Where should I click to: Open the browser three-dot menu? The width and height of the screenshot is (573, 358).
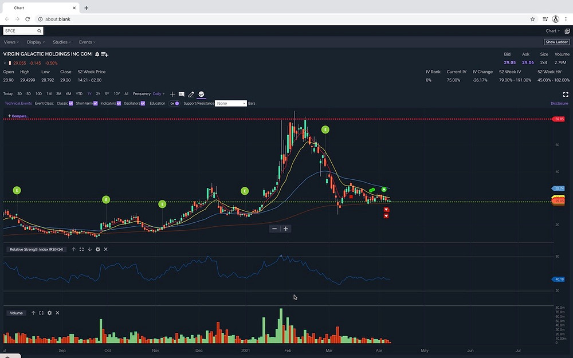click(x=566, y=19)
